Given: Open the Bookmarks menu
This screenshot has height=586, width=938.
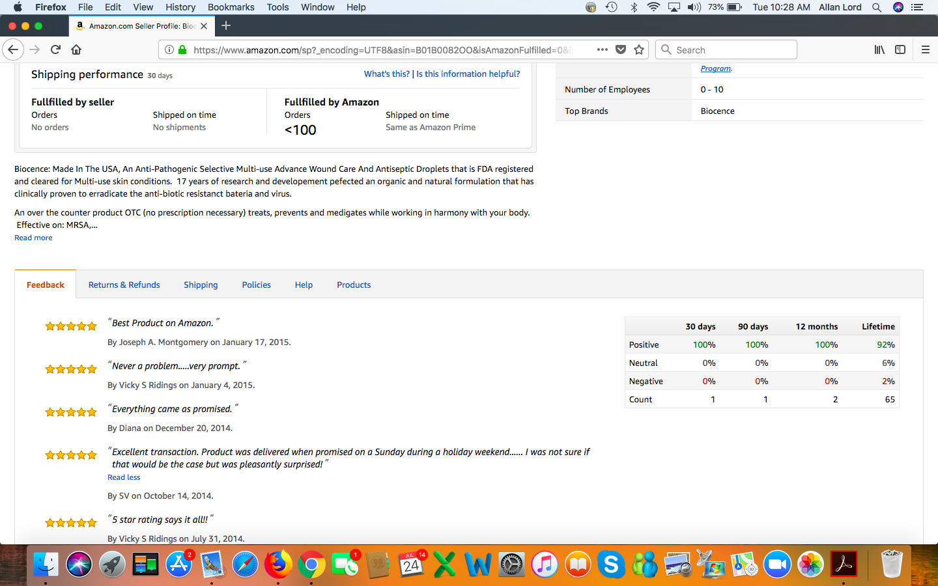Looking at the screenshot, I should [x=231, y=7].
